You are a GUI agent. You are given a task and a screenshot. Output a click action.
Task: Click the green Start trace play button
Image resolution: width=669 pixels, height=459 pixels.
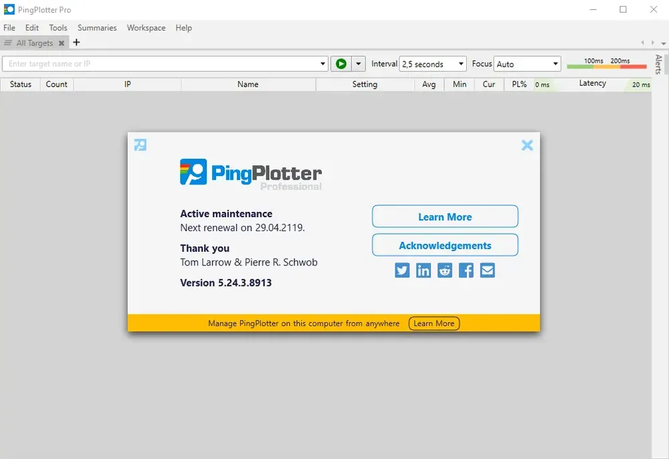click(x=341, y=64)
